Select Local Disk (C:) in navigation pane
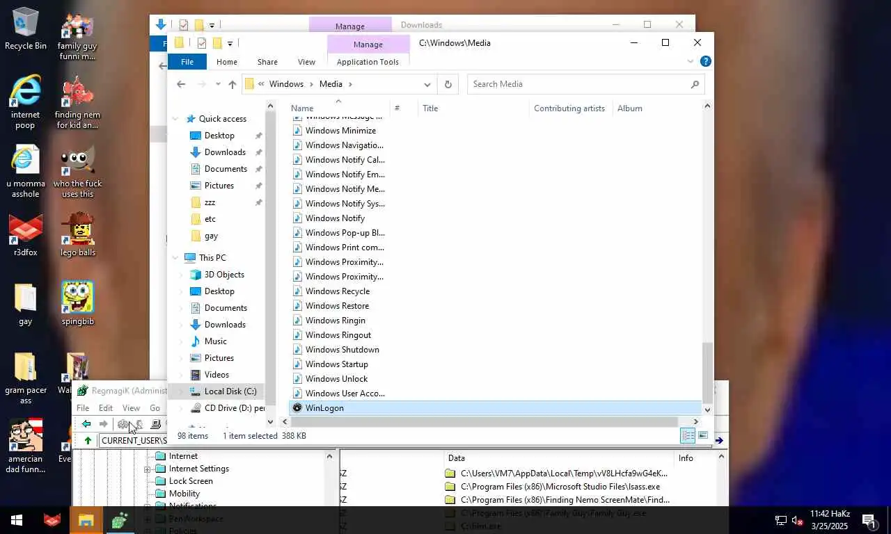The height and width of the screenshot is (534, 891). tap(230, 391)
